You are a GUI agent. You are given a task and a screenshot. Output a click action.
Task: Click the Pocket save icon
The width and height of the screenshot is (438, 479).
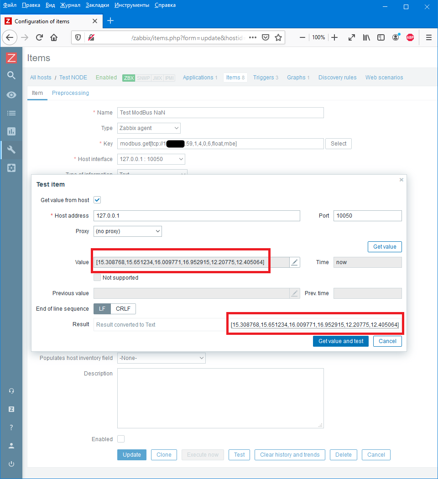click(266, 37)
